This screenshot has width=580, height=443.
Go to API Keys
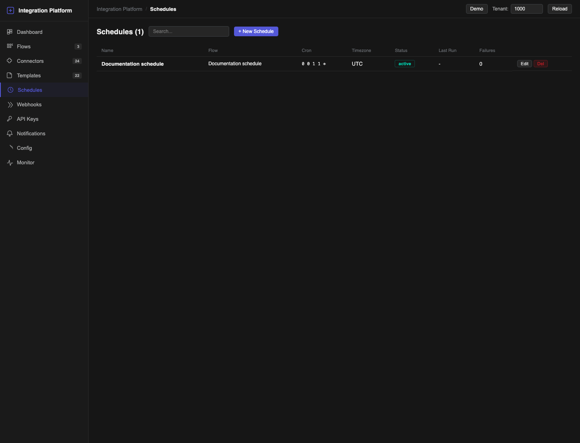coord(44,119)
